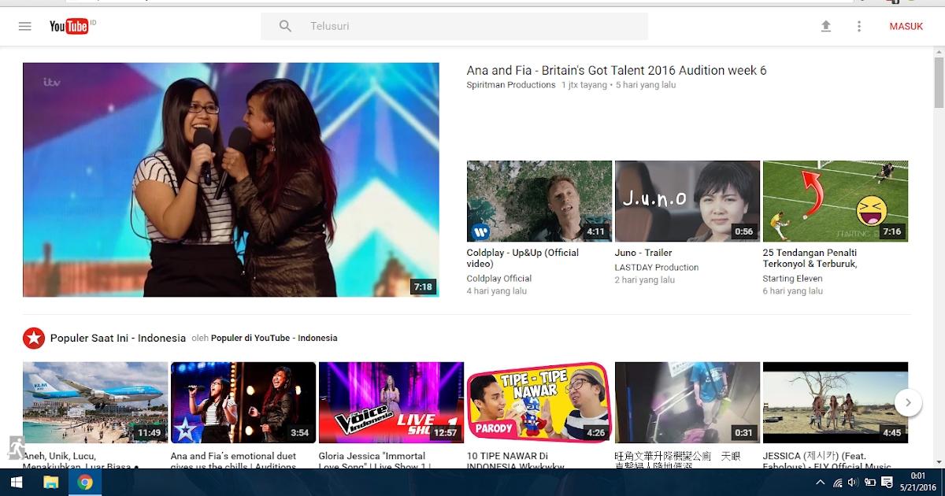The width and height of the screenshot is (945, 496).
Task: Open the YouTube navigation hamburger menu
Action: (24, 26)
